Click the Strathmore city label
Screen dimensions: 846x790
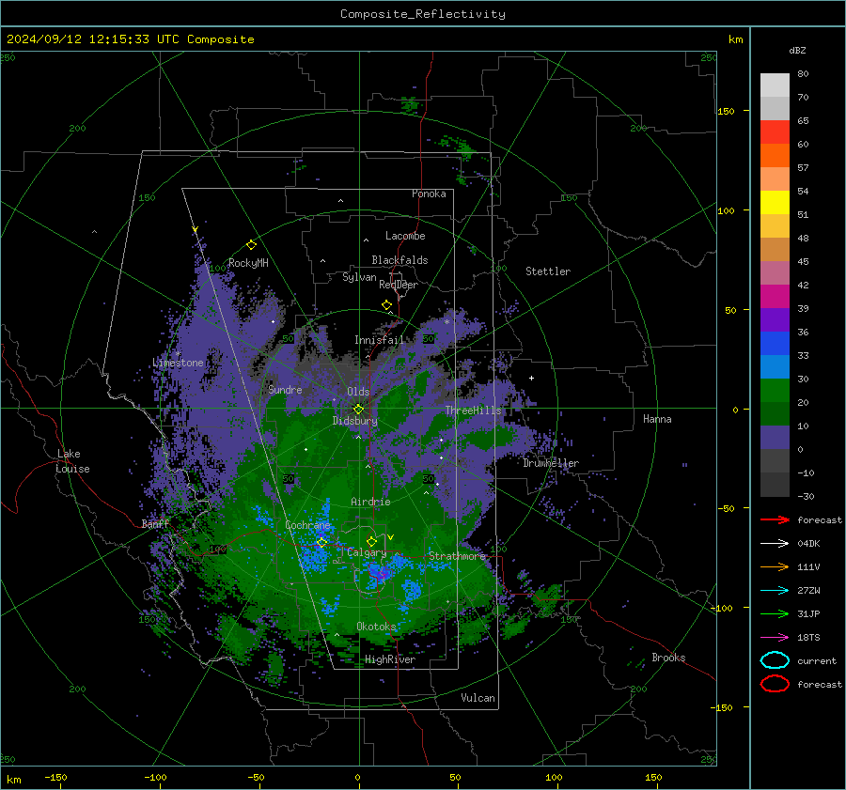point(458,556)
